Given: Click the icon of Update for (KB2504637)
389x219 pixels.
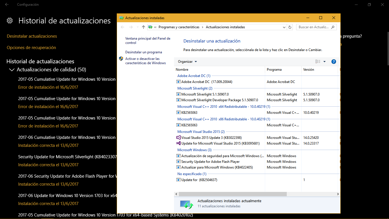Looking at the screenshot, I should coord(179,180).
